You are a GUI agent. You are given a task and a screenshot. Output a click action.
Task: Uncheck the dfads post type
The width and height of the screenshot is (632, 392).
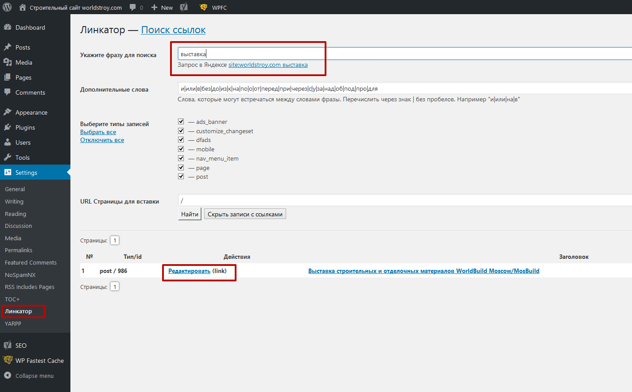pyautogui.click(x=181, y=140)
